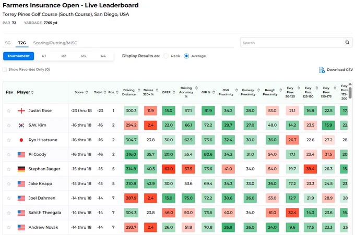This screenshot has width=355, height=235.
Task: Click Joel Dahmen's 287.9 driving distance cell
Action: tap(131, 199)
